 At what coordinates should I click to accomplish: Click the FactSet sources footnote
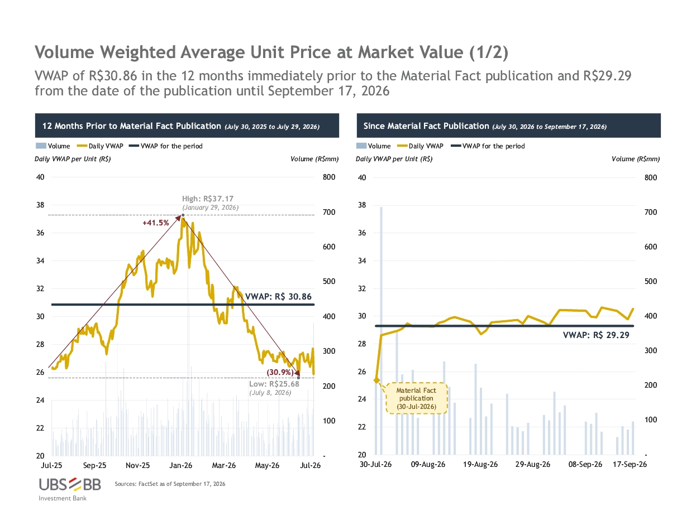(170, 484)
